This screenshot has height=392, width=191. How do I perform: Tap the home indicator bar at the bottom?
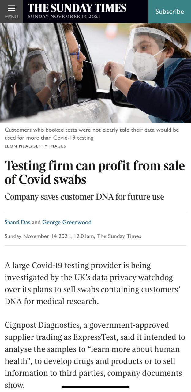95,387
